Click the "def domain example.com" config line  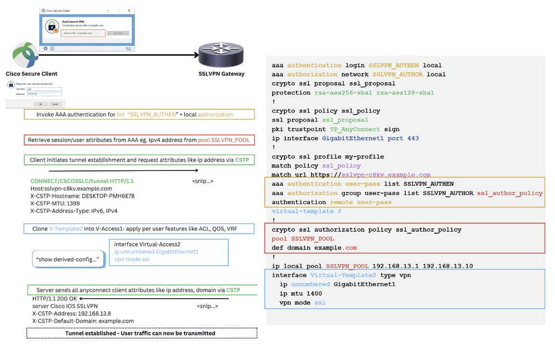(314, 248)
